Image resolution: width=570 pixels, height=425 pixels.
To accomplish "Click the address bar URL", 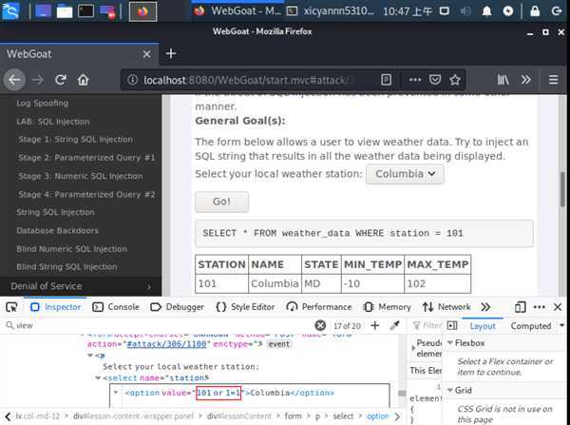I will click(247, 80).
